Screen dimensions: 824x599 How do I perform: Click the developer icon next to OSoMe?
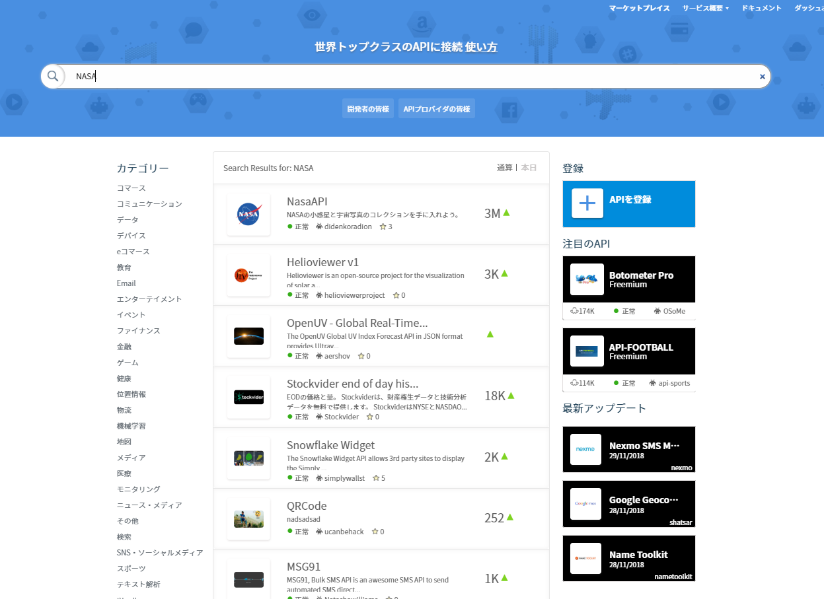(x=657, y=310)
